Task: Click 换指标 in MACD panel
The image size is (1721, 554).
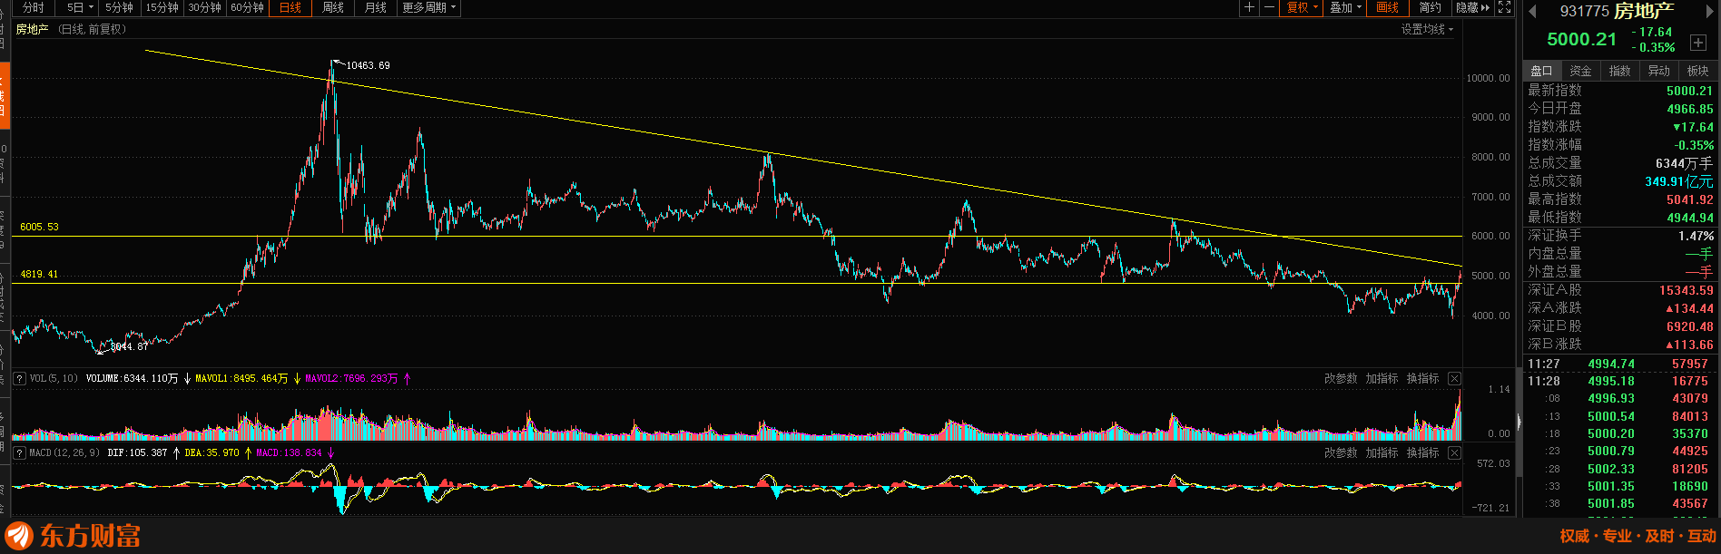Action: 1422,452
